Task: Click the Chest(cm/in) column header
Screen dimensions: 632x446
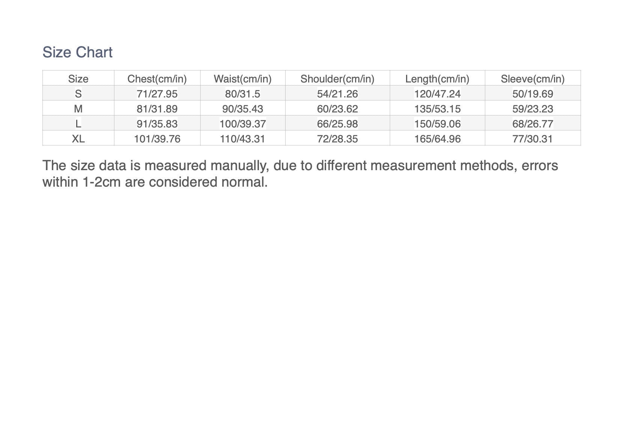Action: (157, 79)
